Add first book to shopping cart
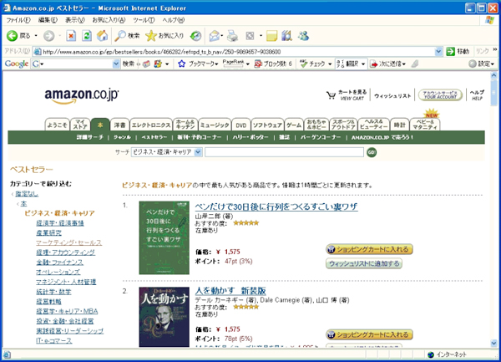Screen dimensions: 501x362 click(369, 249)
